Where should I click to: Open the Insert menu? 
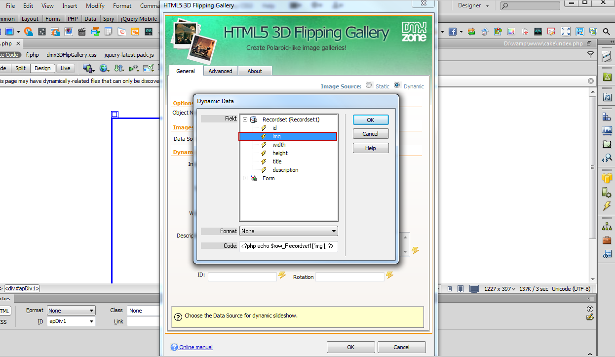coord(70,5)
